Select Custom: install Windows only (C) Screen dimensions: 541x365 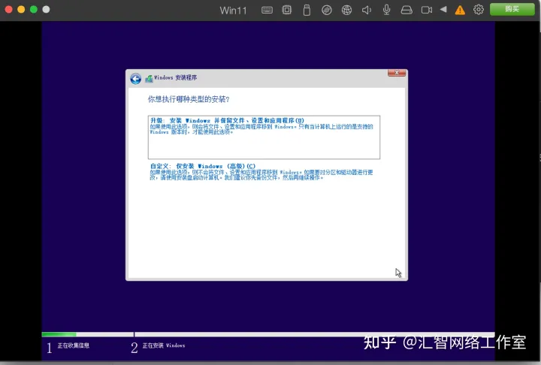tap(261, 171)
